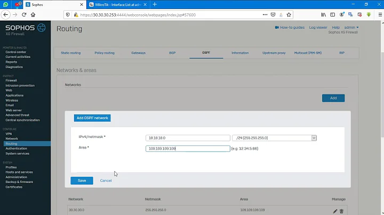Switch to the Policy routing tab
Viewport: 384px width, 215px height.
tap(105, 53)
